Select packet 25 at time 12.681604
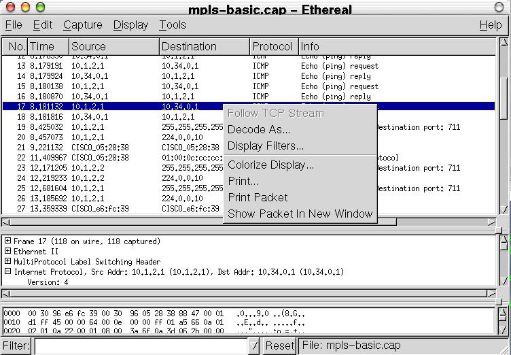 click(112, 188)
